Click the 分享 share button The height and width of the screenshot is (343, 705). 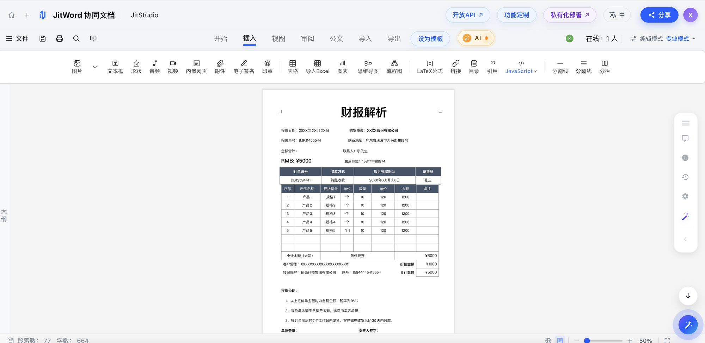pyautogui.click(x=659, y=15)
